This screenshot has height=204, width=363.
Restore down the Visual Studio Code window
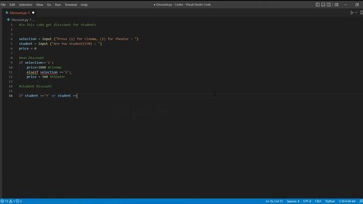tap(357, 5)
